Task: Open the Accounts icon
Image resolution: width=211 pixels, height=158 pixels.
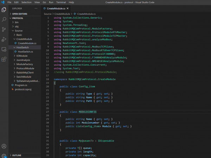Action: pyautogui.click(x=4, y=146)
